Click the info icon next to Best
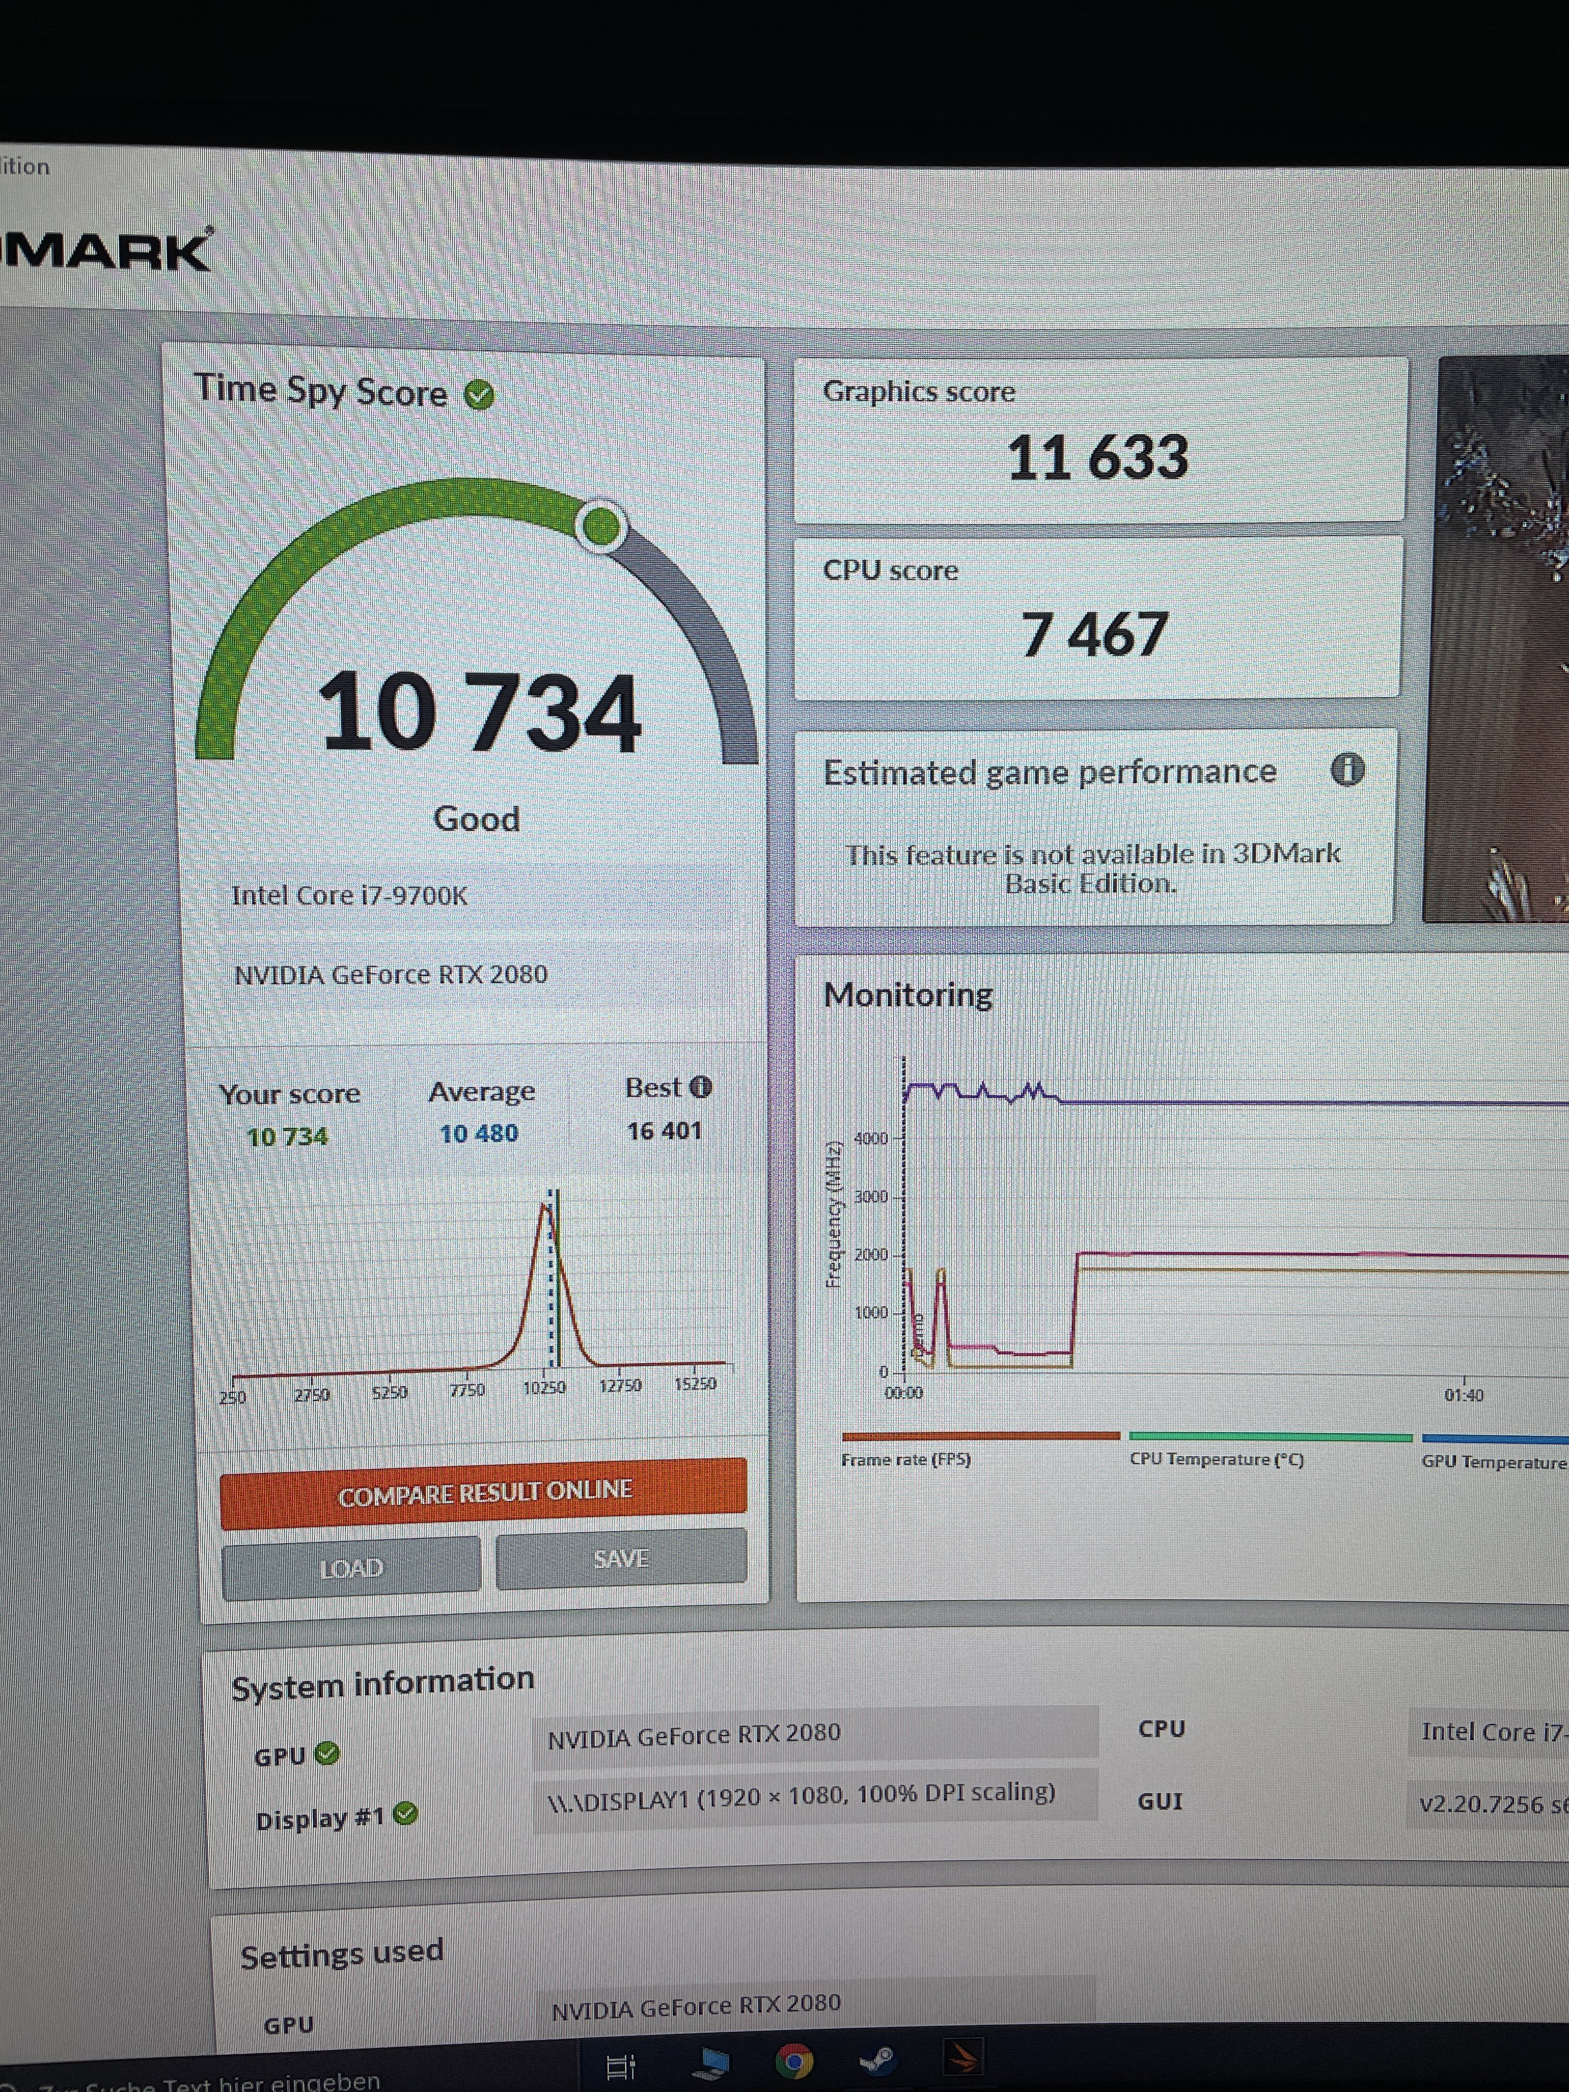The width and height of the screenshot is (1569, 2092). point(700,1088)
